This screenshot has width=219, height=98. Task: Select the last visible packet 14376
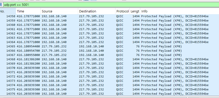[x=110, y=94]
